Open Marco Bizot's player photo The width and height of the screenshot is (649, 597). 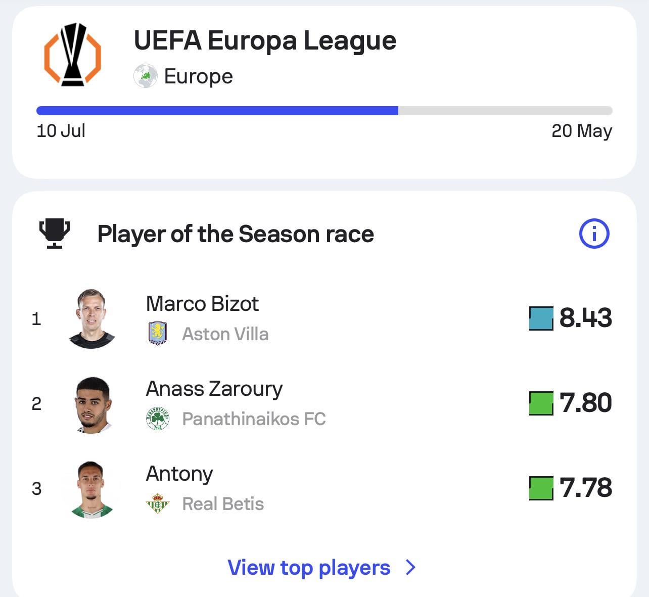pyautogui.click(x=91, y=318)
